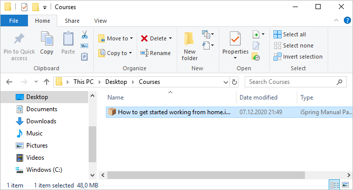
Task: Click the horizontal scrollbar of file list
Action: [206, 175]
